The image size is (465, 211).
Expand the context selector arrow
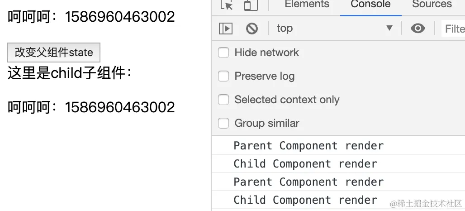389,28
